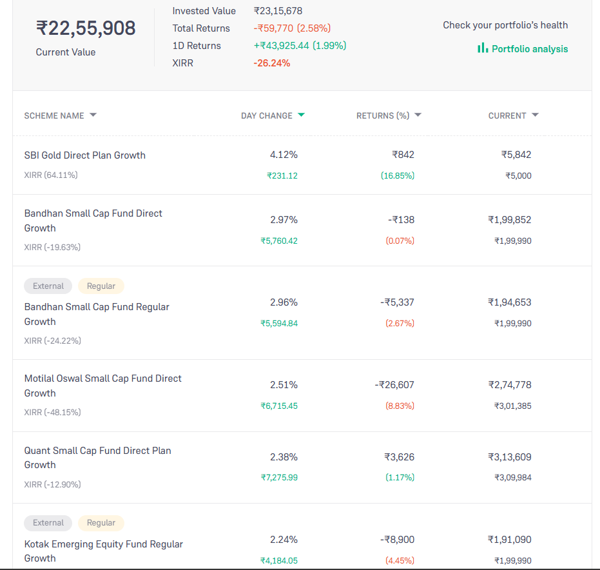Click current value ₹1,94,653

tap(510, 302)
